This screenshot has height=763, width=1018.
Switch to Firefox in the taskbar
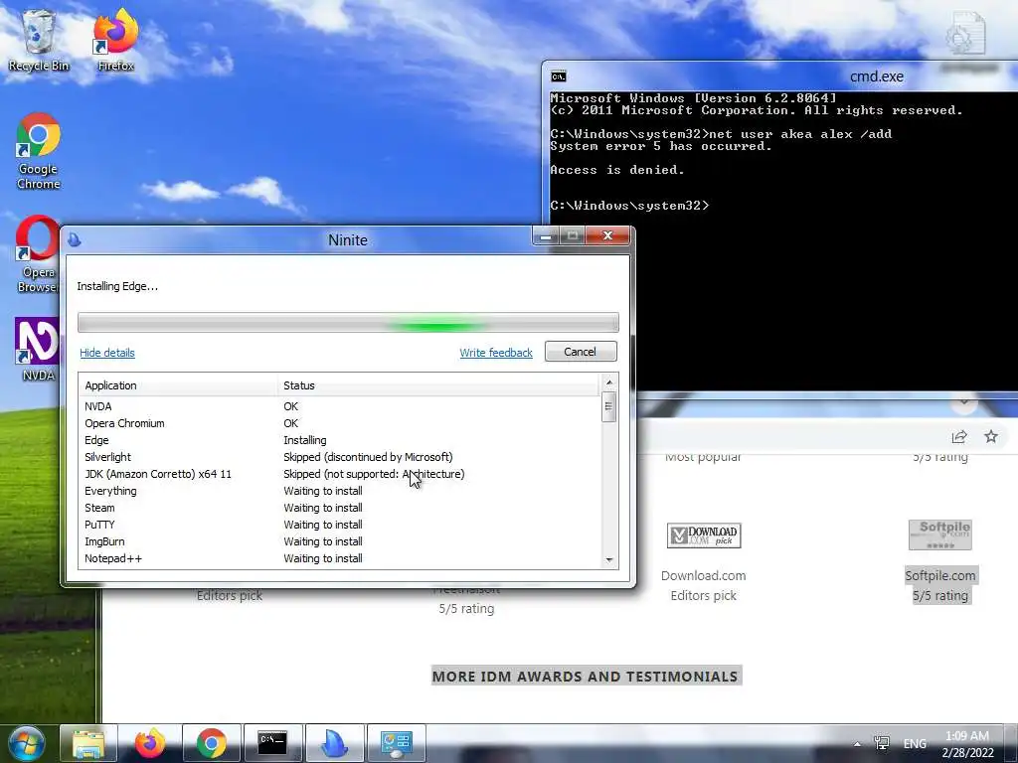coord(150,743)
